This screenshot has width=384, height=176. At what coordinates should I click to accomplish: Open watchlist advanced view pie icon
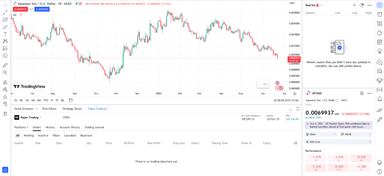[x=362, y=5]
